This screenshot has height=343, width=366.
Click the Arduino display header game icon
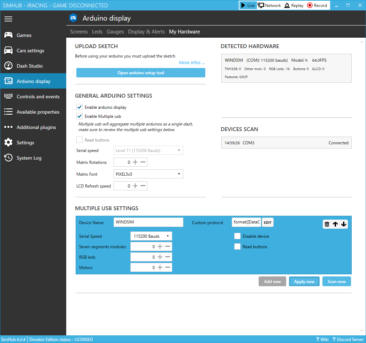coord(73,18)
